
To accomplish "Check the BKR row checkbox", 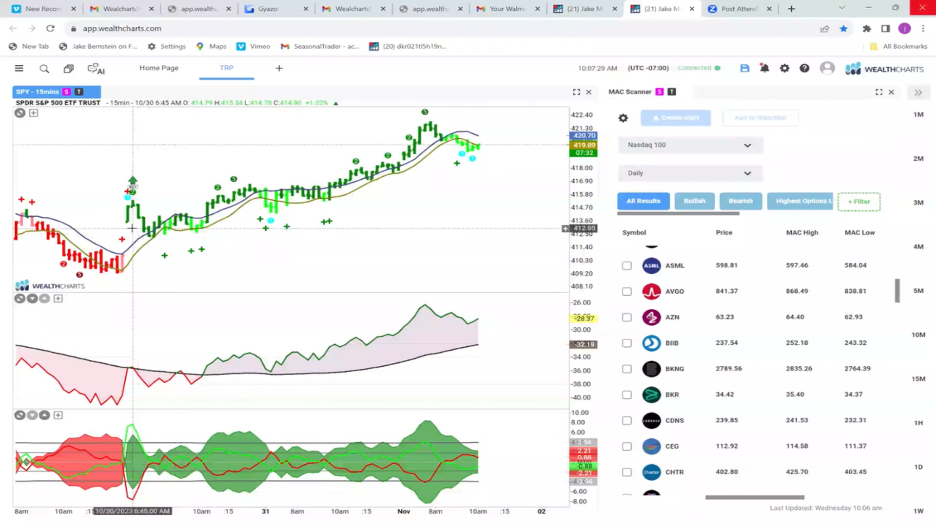I will [627, 395].
